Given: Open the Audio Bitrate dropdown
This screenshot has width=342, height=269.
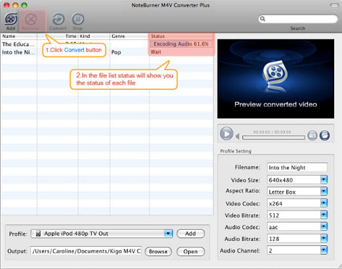Looking at the screenshot, I should click(x=297, y=239).
